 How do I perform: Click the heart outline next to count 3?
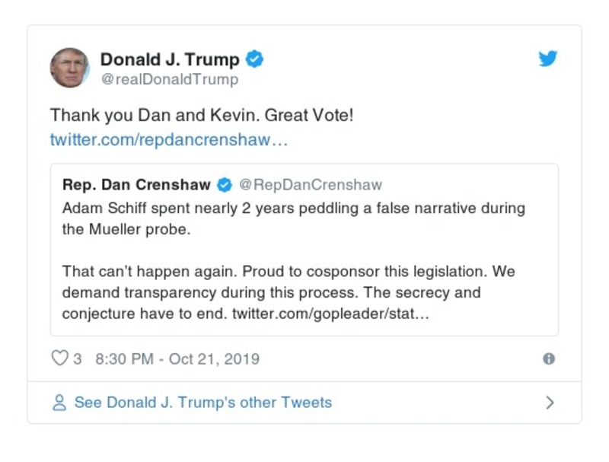pyautogui.click(x=61, y=358)
